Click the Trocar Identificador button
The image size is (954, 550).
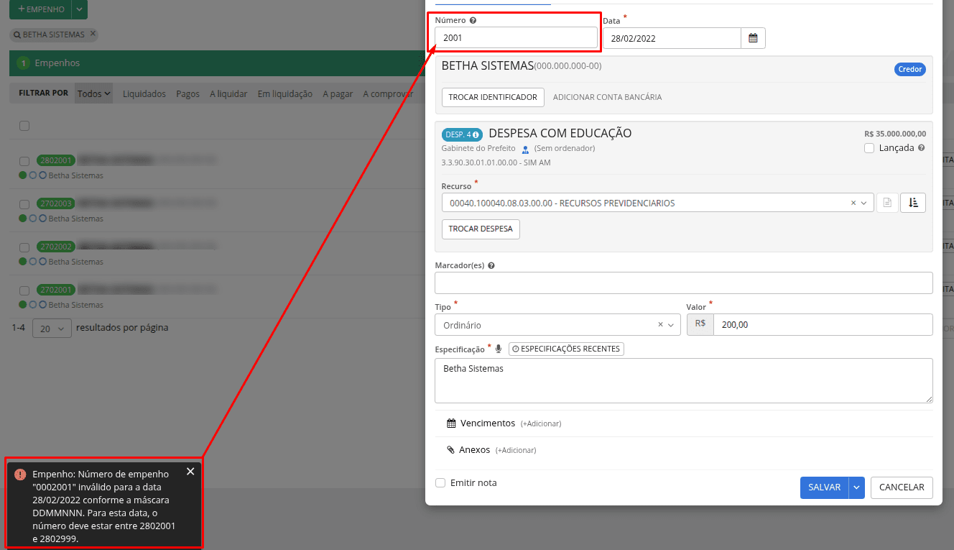click(x=493, y=97)
